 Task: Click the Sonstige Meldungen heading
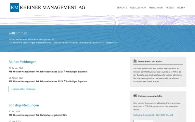24,105
